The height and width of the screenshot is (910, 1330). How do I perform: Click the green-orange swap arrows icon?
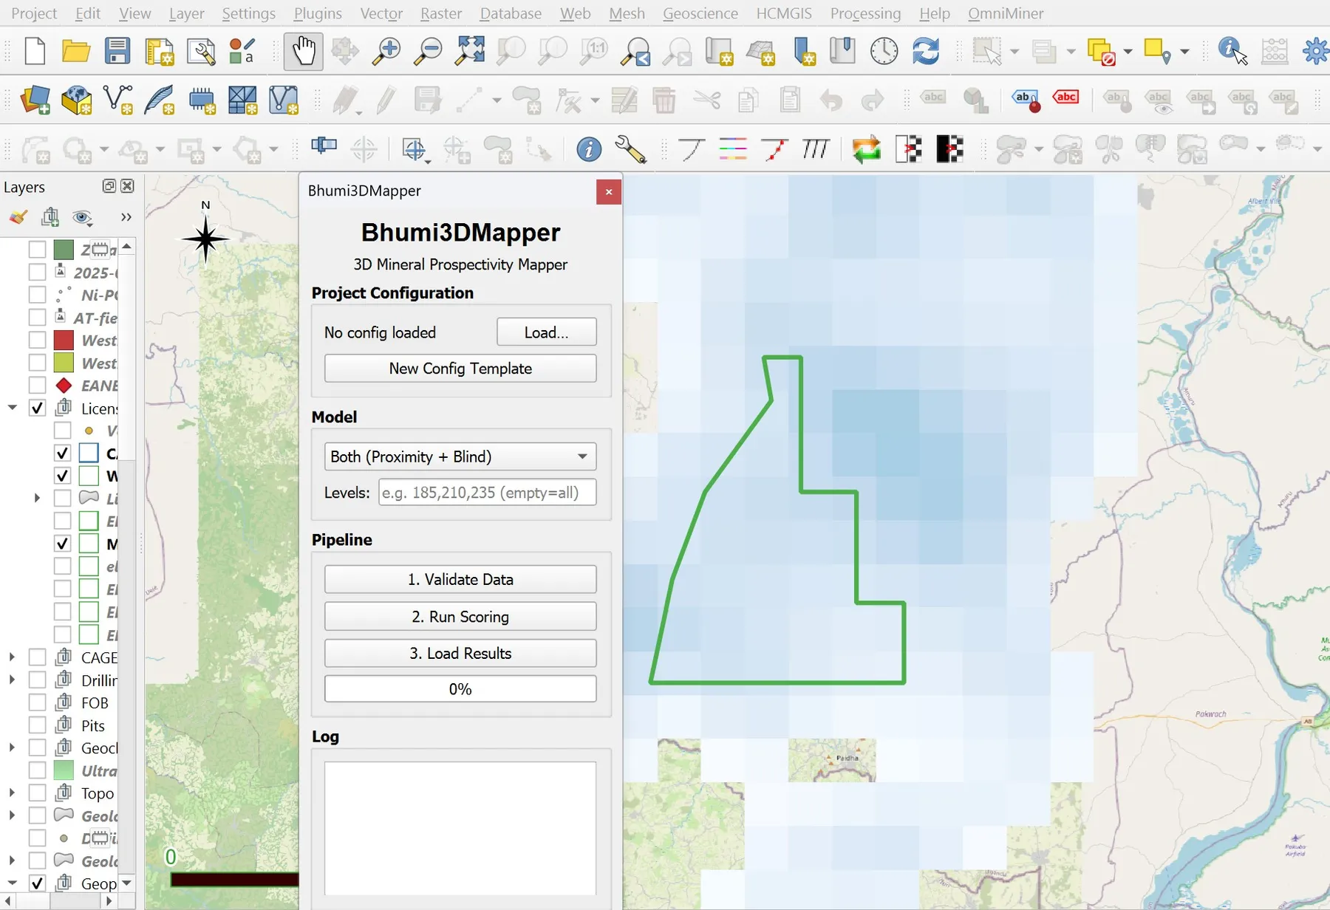(867, 149)
